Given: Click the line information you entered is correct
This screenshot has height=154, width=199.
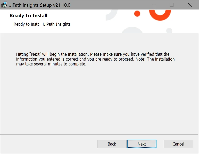Looking at the screenshot, I should pyautogui.click(x=95, y=59).
